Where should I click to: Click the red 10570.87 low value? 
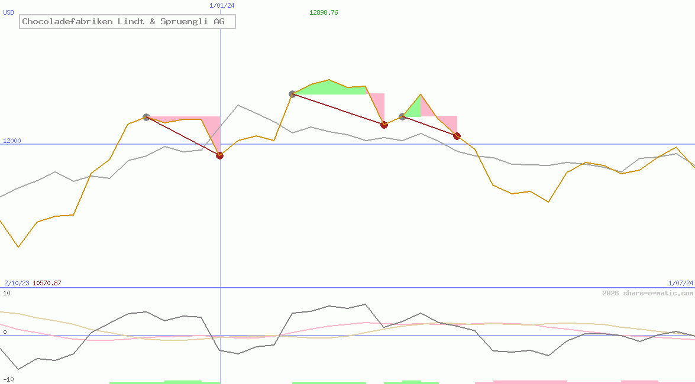pyautogui.click(x=47, y=283)
